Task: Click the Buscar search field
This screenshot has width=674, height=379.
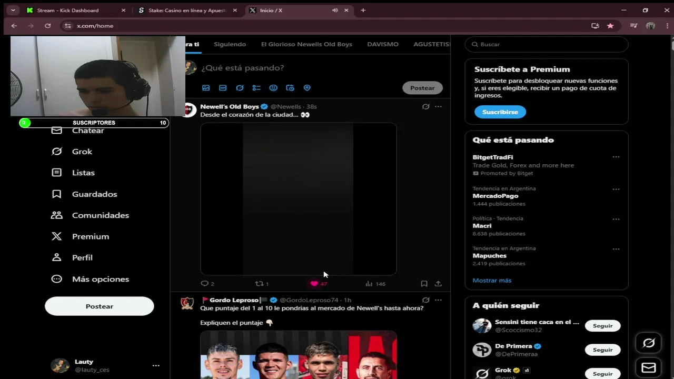Action: point(547,44)
